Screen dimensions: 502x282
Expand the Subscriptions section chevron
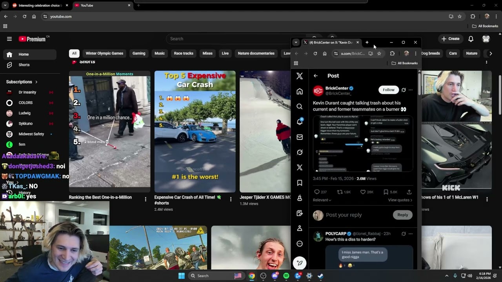(36, 82)
